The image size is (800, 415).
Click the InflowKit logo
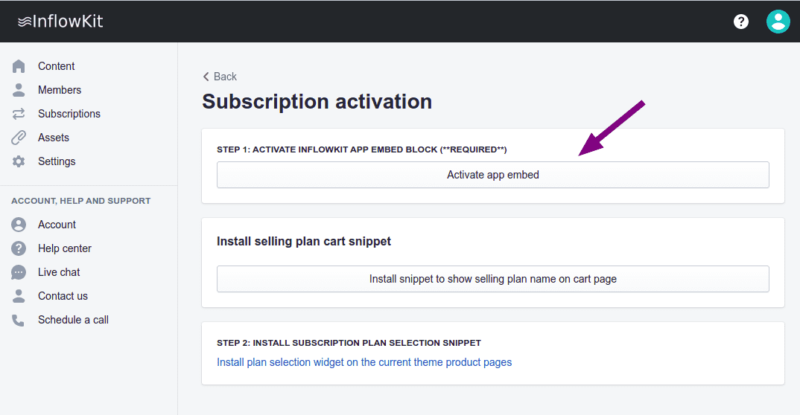click(60, 22)
